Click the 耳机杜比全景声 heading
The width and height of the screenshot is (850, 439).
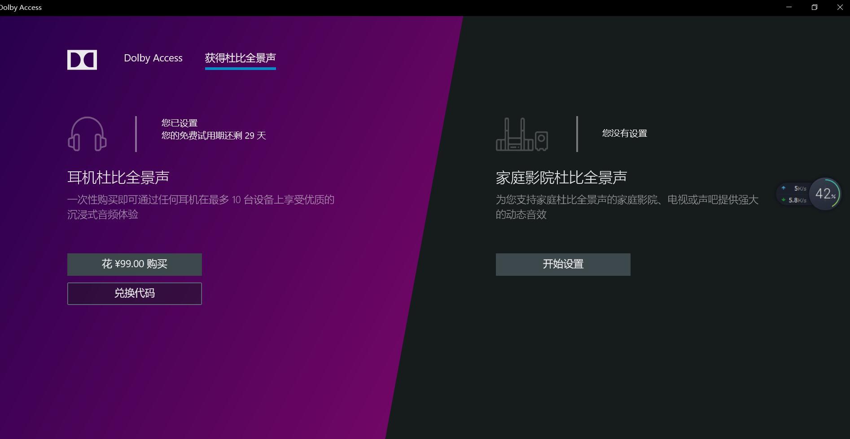118,177
